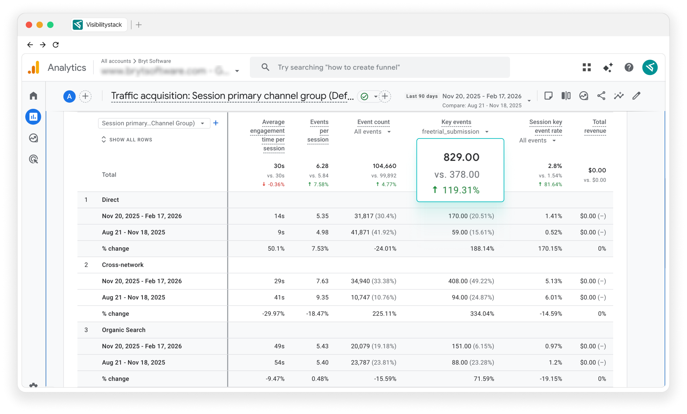This screenshot has width=687, height=414.
Task: Click the Visibilitystack browser tab
Action: point(99,25)
